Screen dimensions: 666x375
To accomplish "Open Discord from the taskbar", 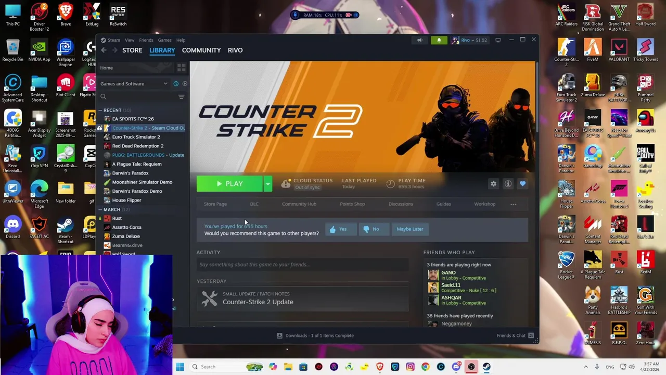I will [x=456, y=367].
